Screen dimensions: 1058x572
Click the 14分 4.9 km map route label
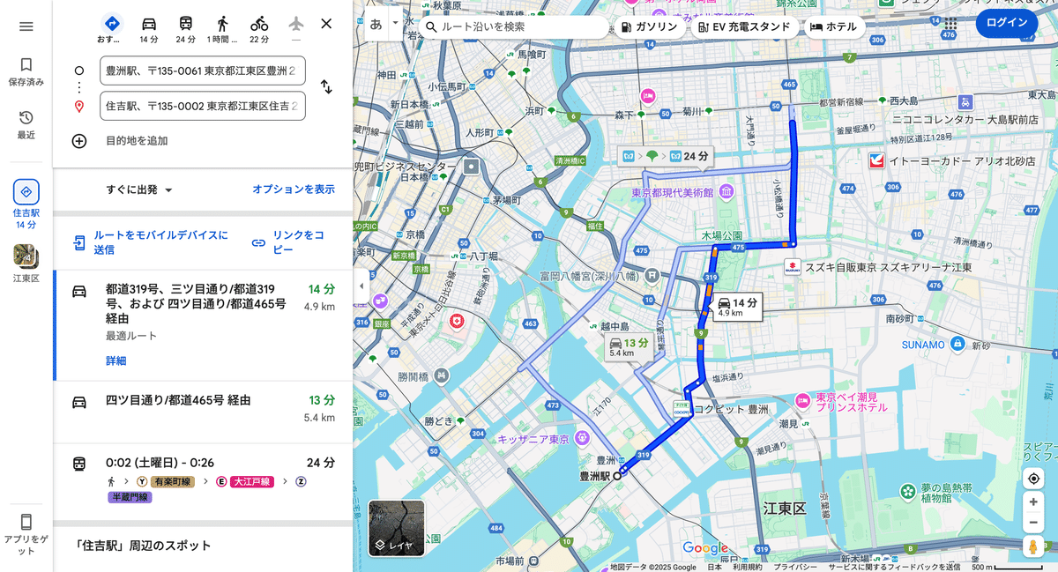pos(737,306)
